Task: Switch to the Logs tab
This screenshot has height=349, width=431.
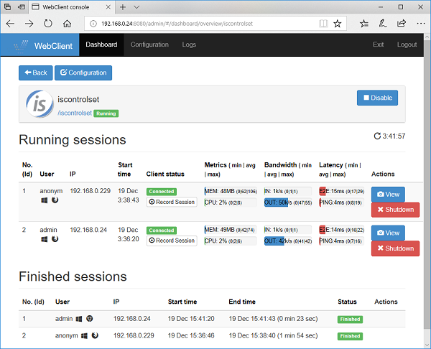Action: tap(189, 45)
